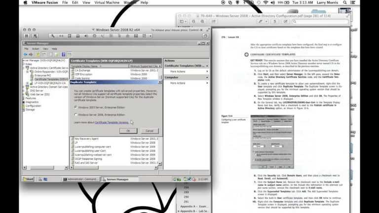Open Server Manager Action menu

click(36, 49)
